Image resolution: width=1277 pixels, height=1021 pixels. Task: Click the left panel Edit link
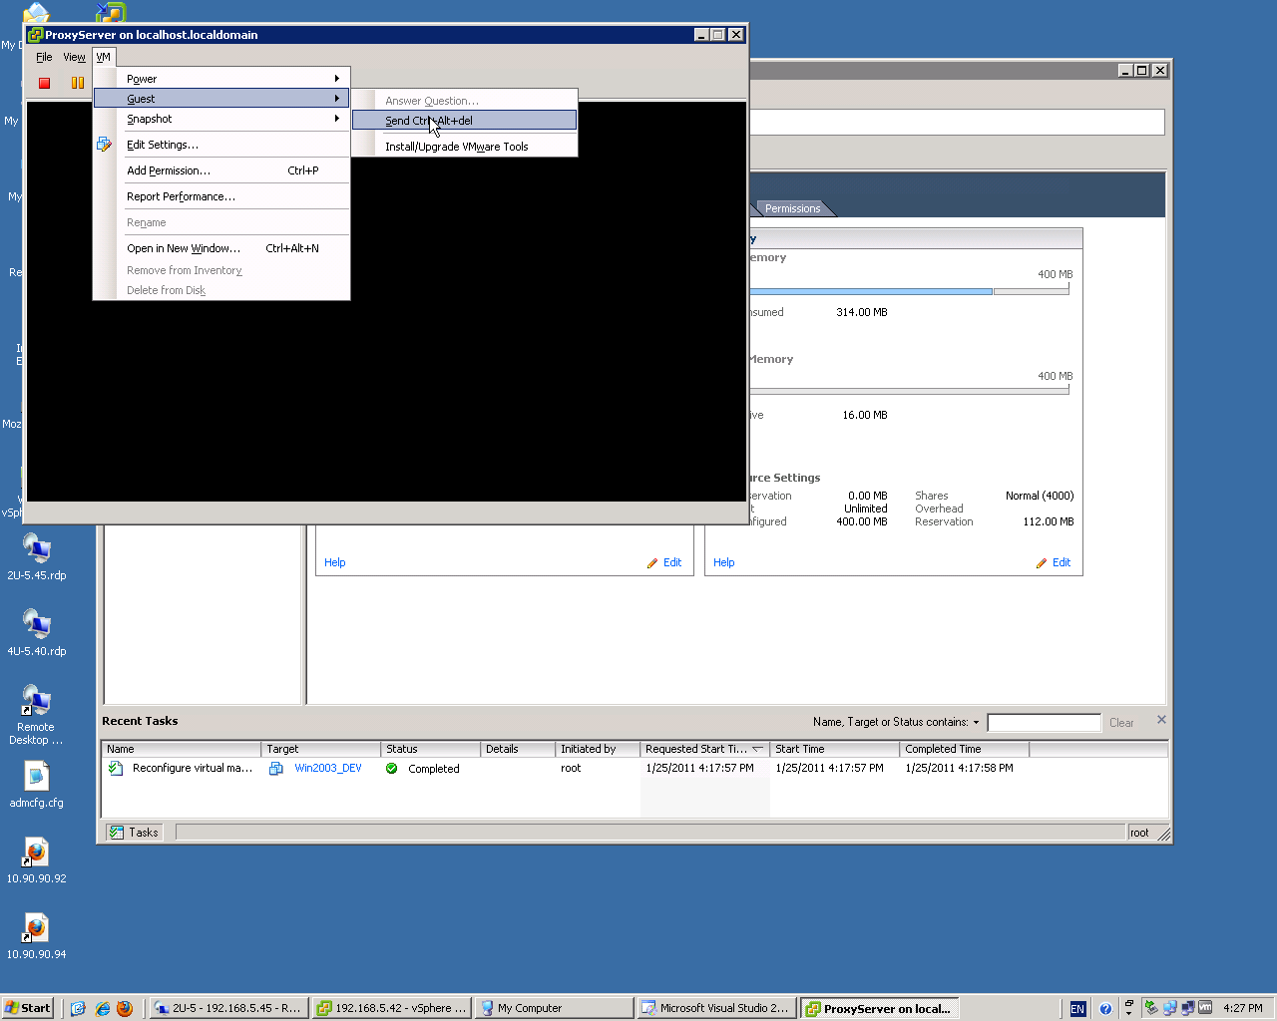point(672,563)
